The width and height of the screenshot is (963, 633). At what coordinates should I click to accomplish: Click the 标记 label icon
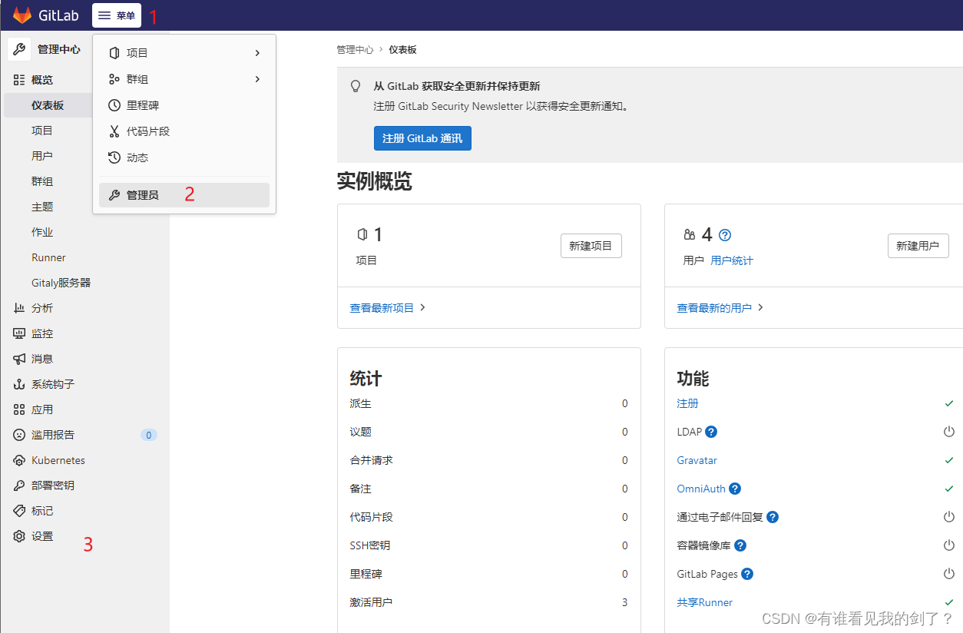19,511
